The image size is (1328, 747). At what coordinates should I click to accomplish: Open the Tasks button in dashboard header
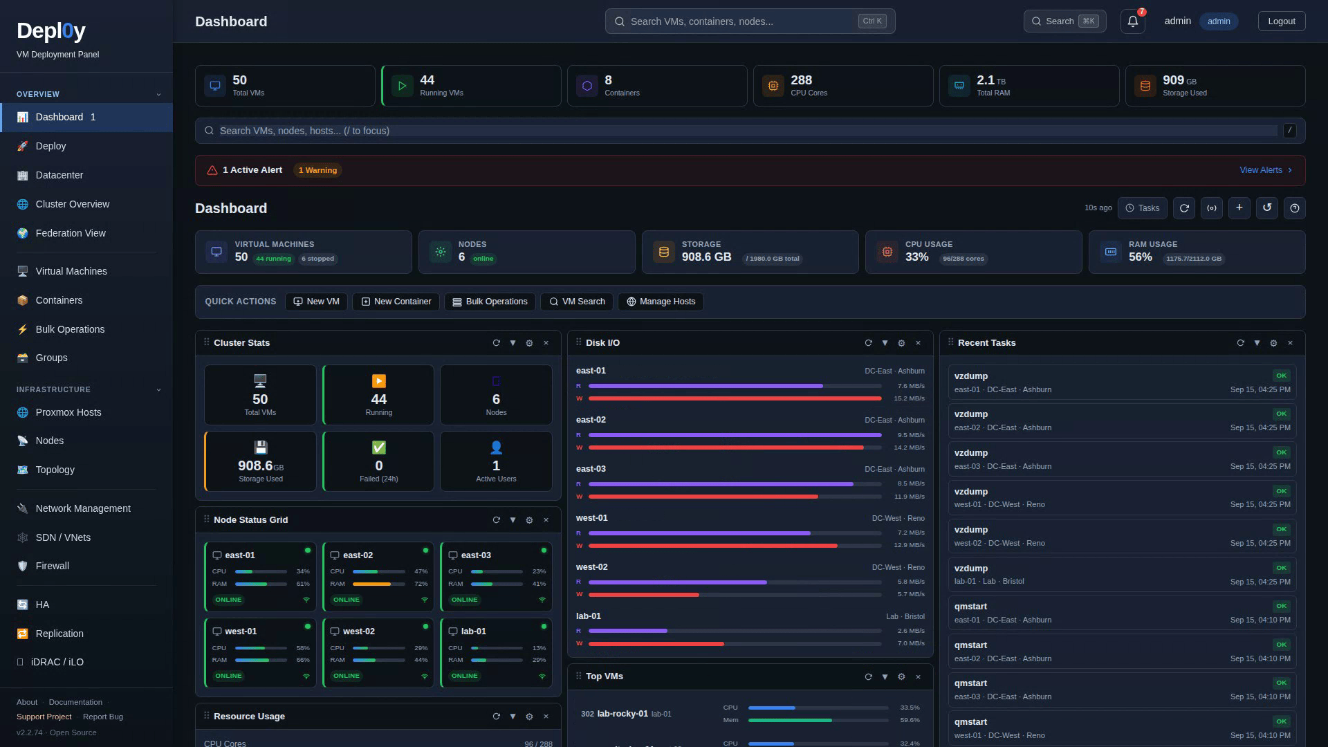click(x=1143, y=208)
